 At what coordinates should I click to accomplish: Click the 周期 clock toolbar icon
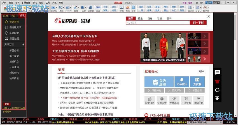tap(60, 7)
